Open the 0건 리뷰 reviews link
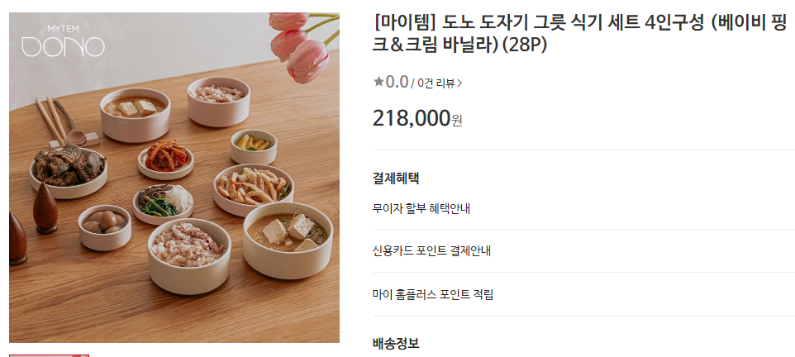Viewport: 795px width, 357px height. click(x=436, y=83)
